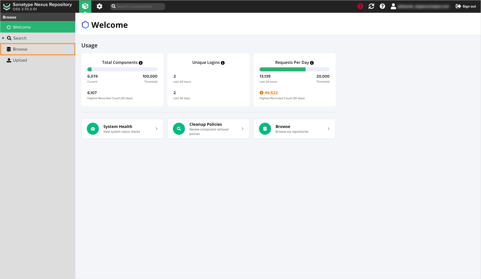Click the user profile icon
Image resolution: width=481 pixels, height=279 pixels.
pos(393,6)
